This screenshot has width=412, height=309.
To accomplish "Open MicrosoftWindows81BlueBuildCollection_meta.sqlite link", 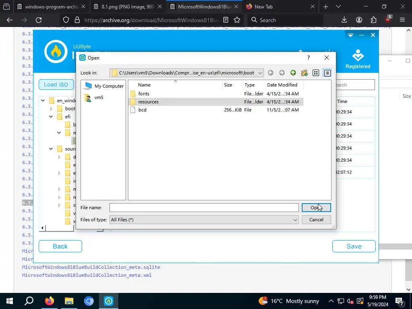I will pos(91,267).
